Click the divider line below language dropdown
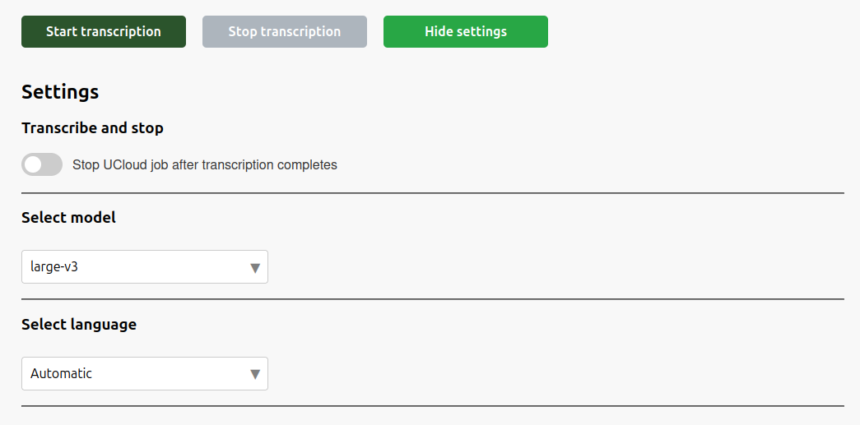The image size is (860, 425). coord(433,406)
